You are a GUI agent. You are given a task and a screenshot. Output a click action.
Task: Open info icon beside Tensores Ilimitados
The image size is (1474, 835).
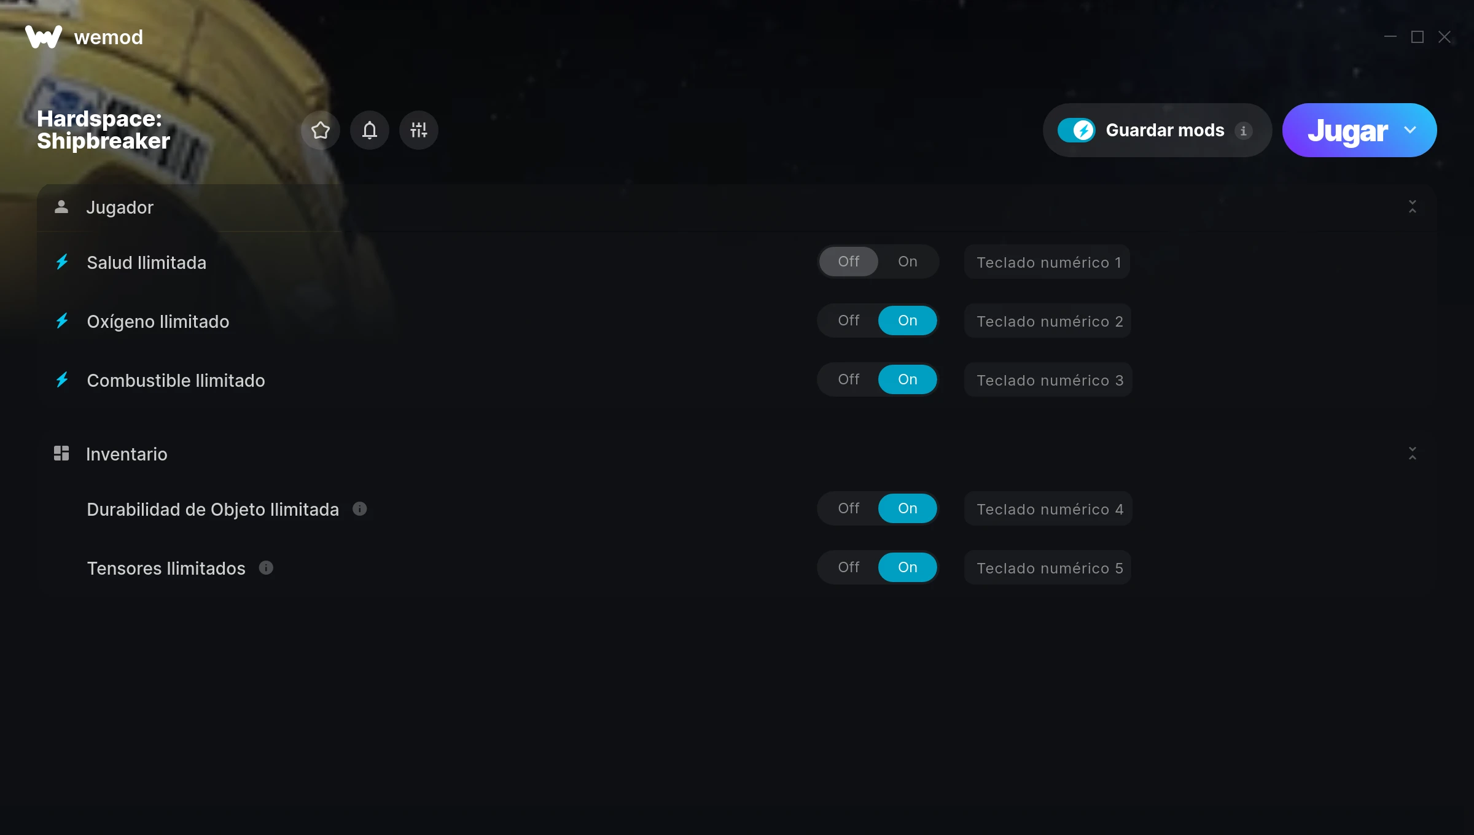click(x=266, y=568)
